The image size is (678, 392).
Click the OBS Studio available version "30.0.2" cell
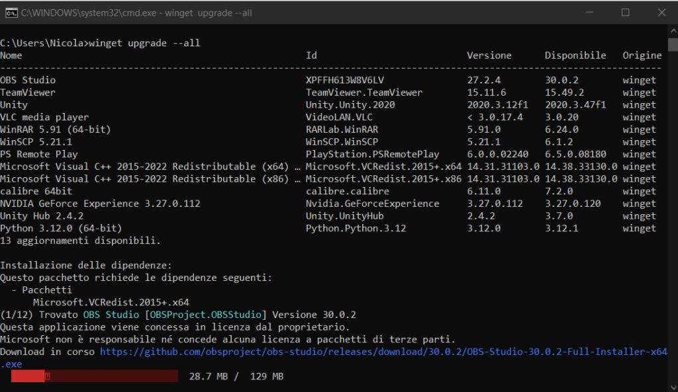pyautogui.click(x=561, y=80)
